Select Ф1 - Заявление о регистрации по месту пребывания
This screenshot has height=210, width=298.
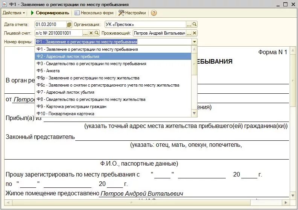113,49
